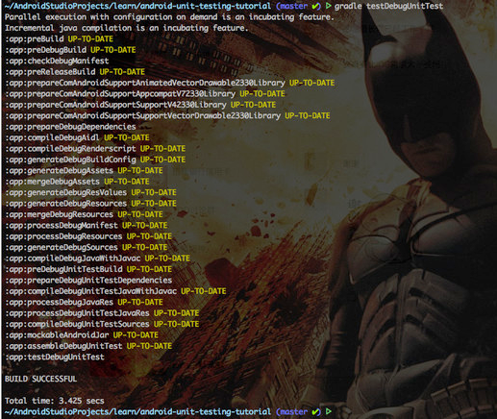Click the ':app:generateDebugResValues' line
497x419 pixels.
pyautogui.click(x=90, y=192)
